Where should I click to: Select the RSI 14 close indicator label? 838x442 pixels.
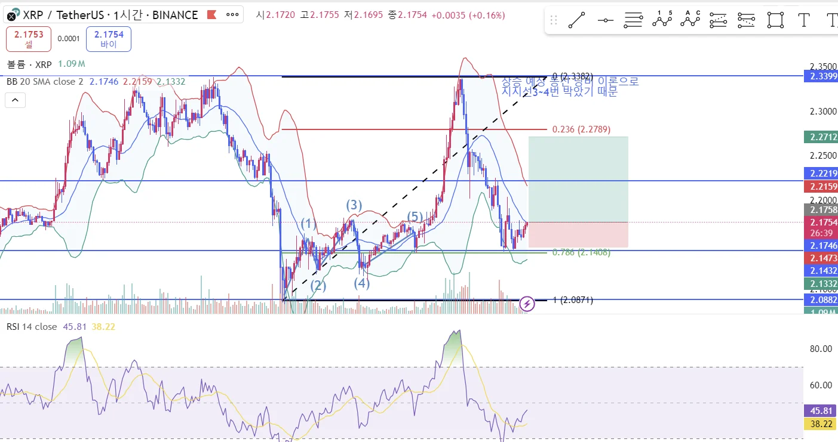tap(32, 326)
